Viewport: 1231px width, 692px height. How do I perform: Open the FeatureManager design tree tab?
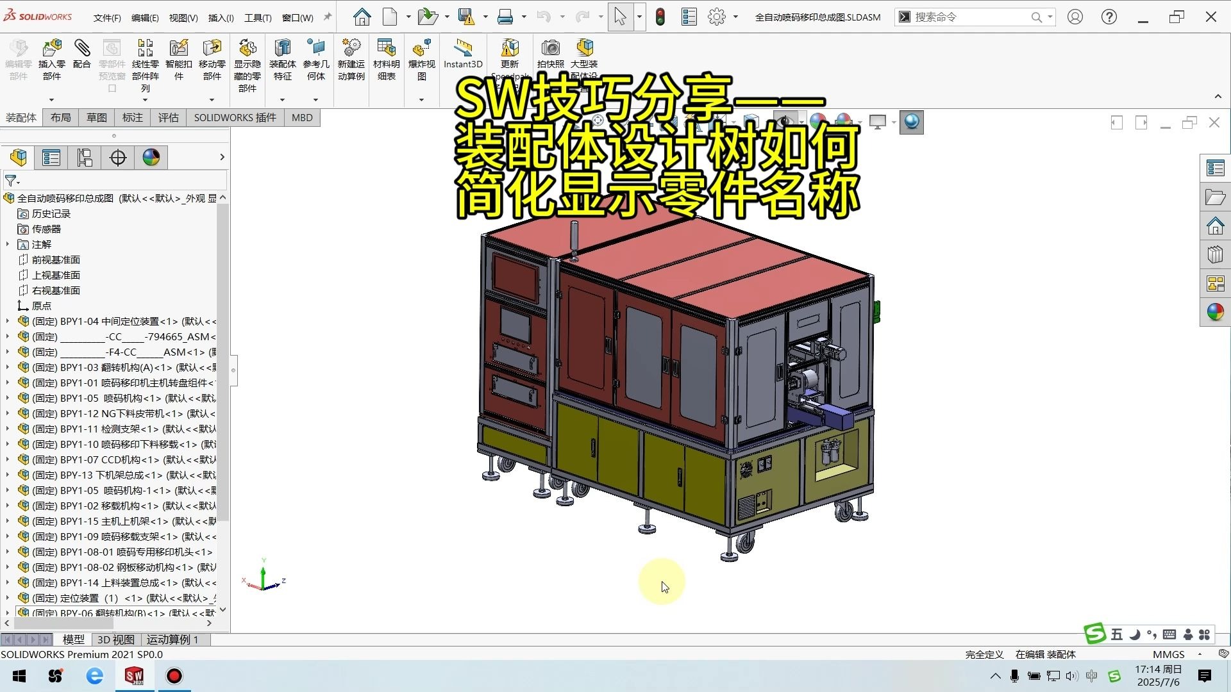(x=19, y=158)
